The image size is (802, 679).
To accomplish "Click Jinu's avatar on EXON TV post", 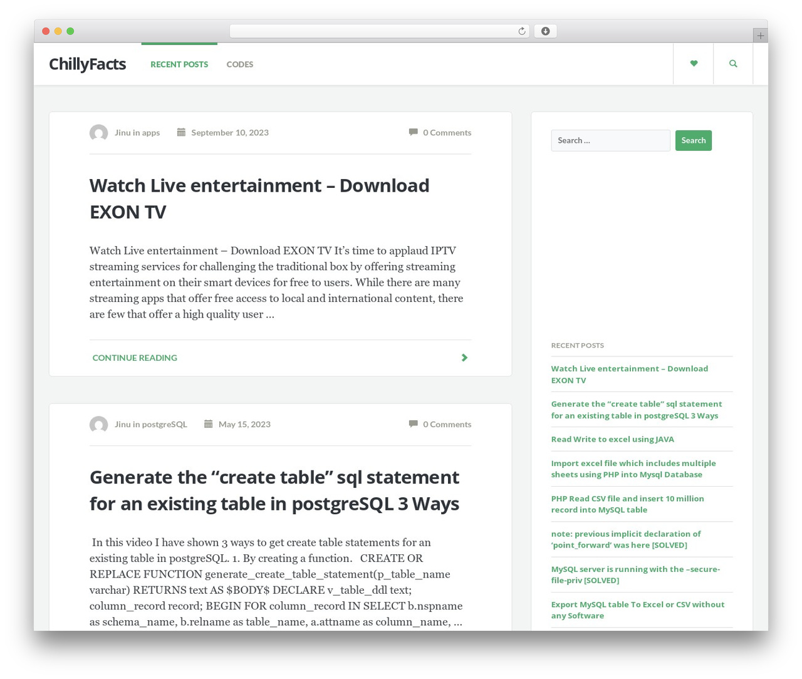I will 98,133.
